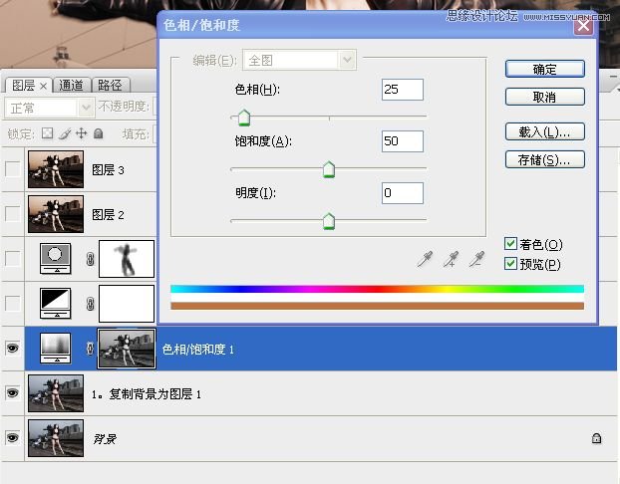The image size is (620, 484).
Task: Click the 饱和度 saturation slider handle
Action: click(x=328, y=170)
